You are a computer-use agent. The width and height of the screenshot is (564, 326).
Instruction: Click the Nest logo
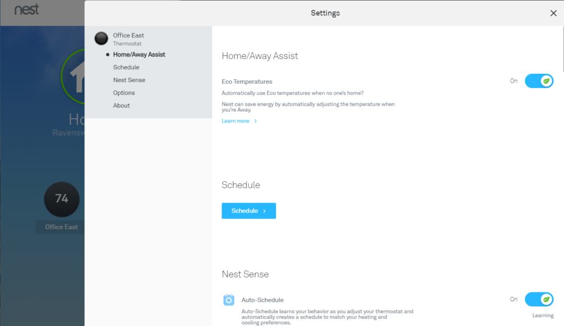(x=26, y=10)
